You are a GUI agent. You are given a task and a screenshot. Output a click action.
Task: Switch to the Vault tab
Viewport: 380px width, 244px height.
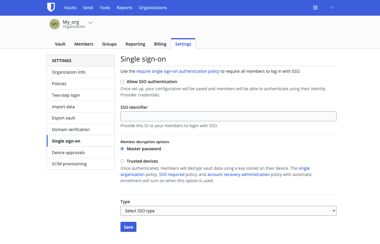[60, 44]
